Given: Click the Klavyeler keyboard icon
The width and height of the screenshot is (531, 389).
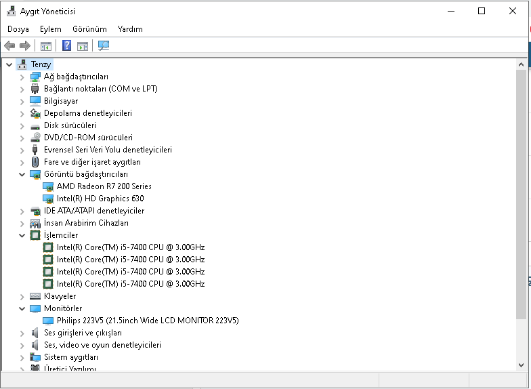Looking at the screenshot, I should (35, 296).
